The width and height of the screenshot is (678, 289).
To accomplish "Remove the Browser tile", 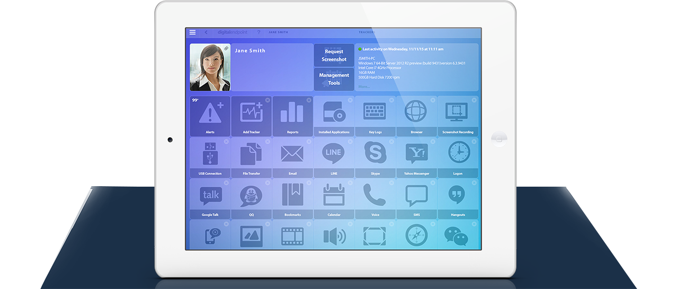I will (433, 100).
